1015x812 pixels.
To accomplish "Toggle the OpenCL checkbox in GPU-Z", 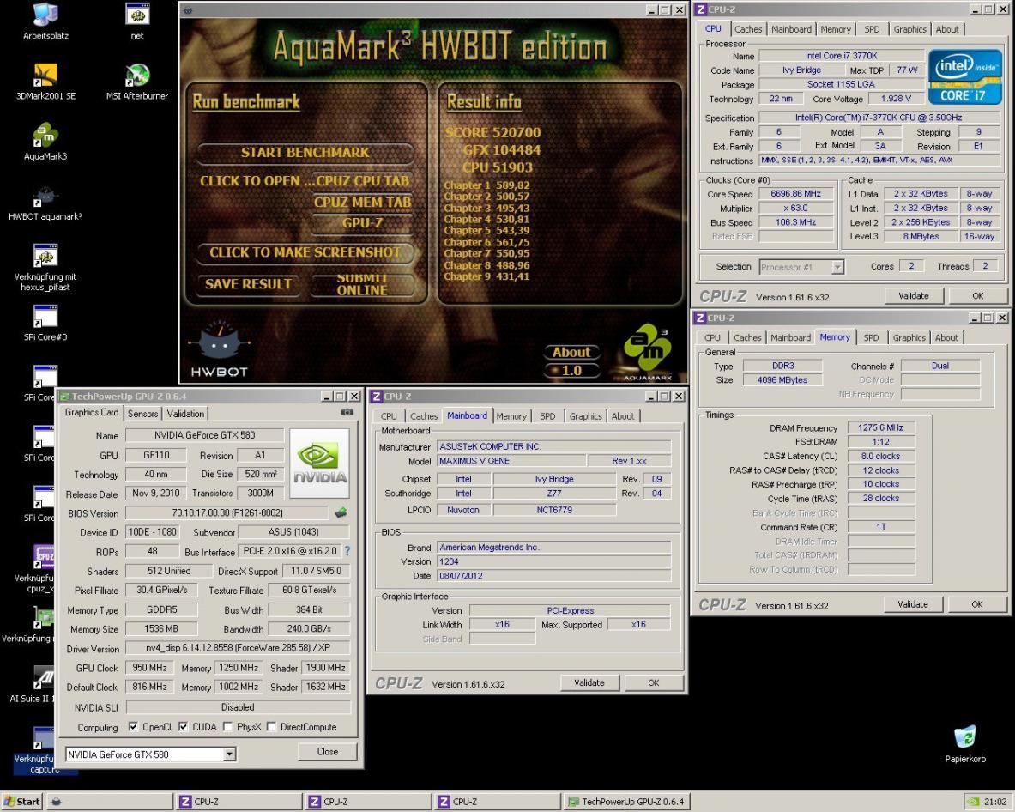I will point(133,726).
